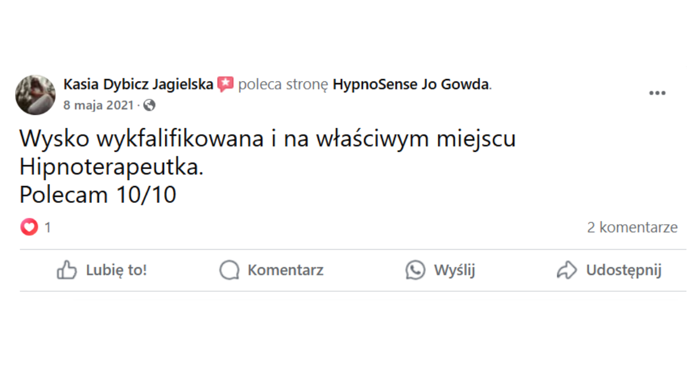
Task: Click the WhatsApp icon beside Wyślij
Action: coord(415,270)
